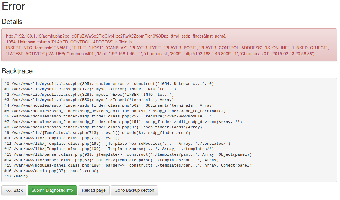The height and width of the screenshot is (200, 340).
Task: Select backtrace line #0 custom_error->__construct
Action: tap(109, 84)
